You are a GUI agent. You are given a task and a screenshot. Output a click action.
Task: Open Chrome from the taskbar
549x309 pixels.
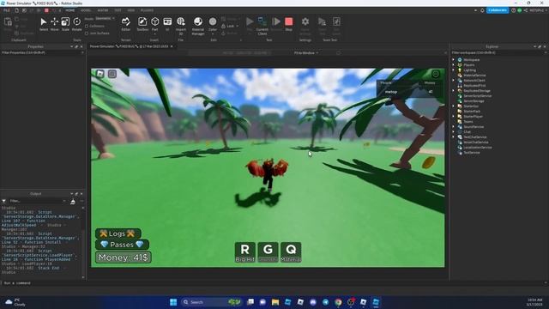pos(338,302)
